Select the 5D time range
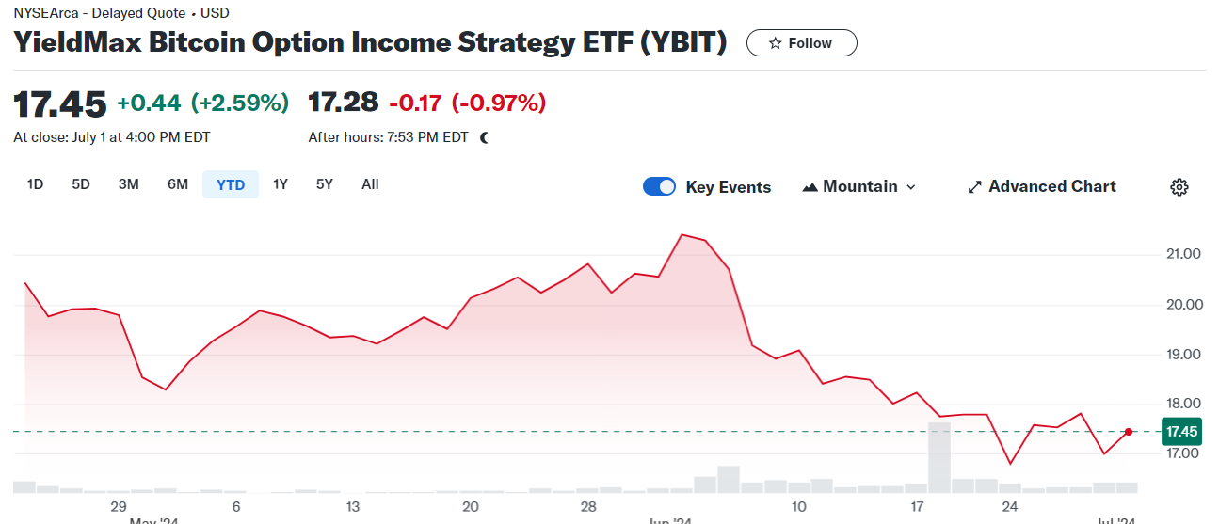Screen dimensions: 1219x524 [x=81, y=184]
